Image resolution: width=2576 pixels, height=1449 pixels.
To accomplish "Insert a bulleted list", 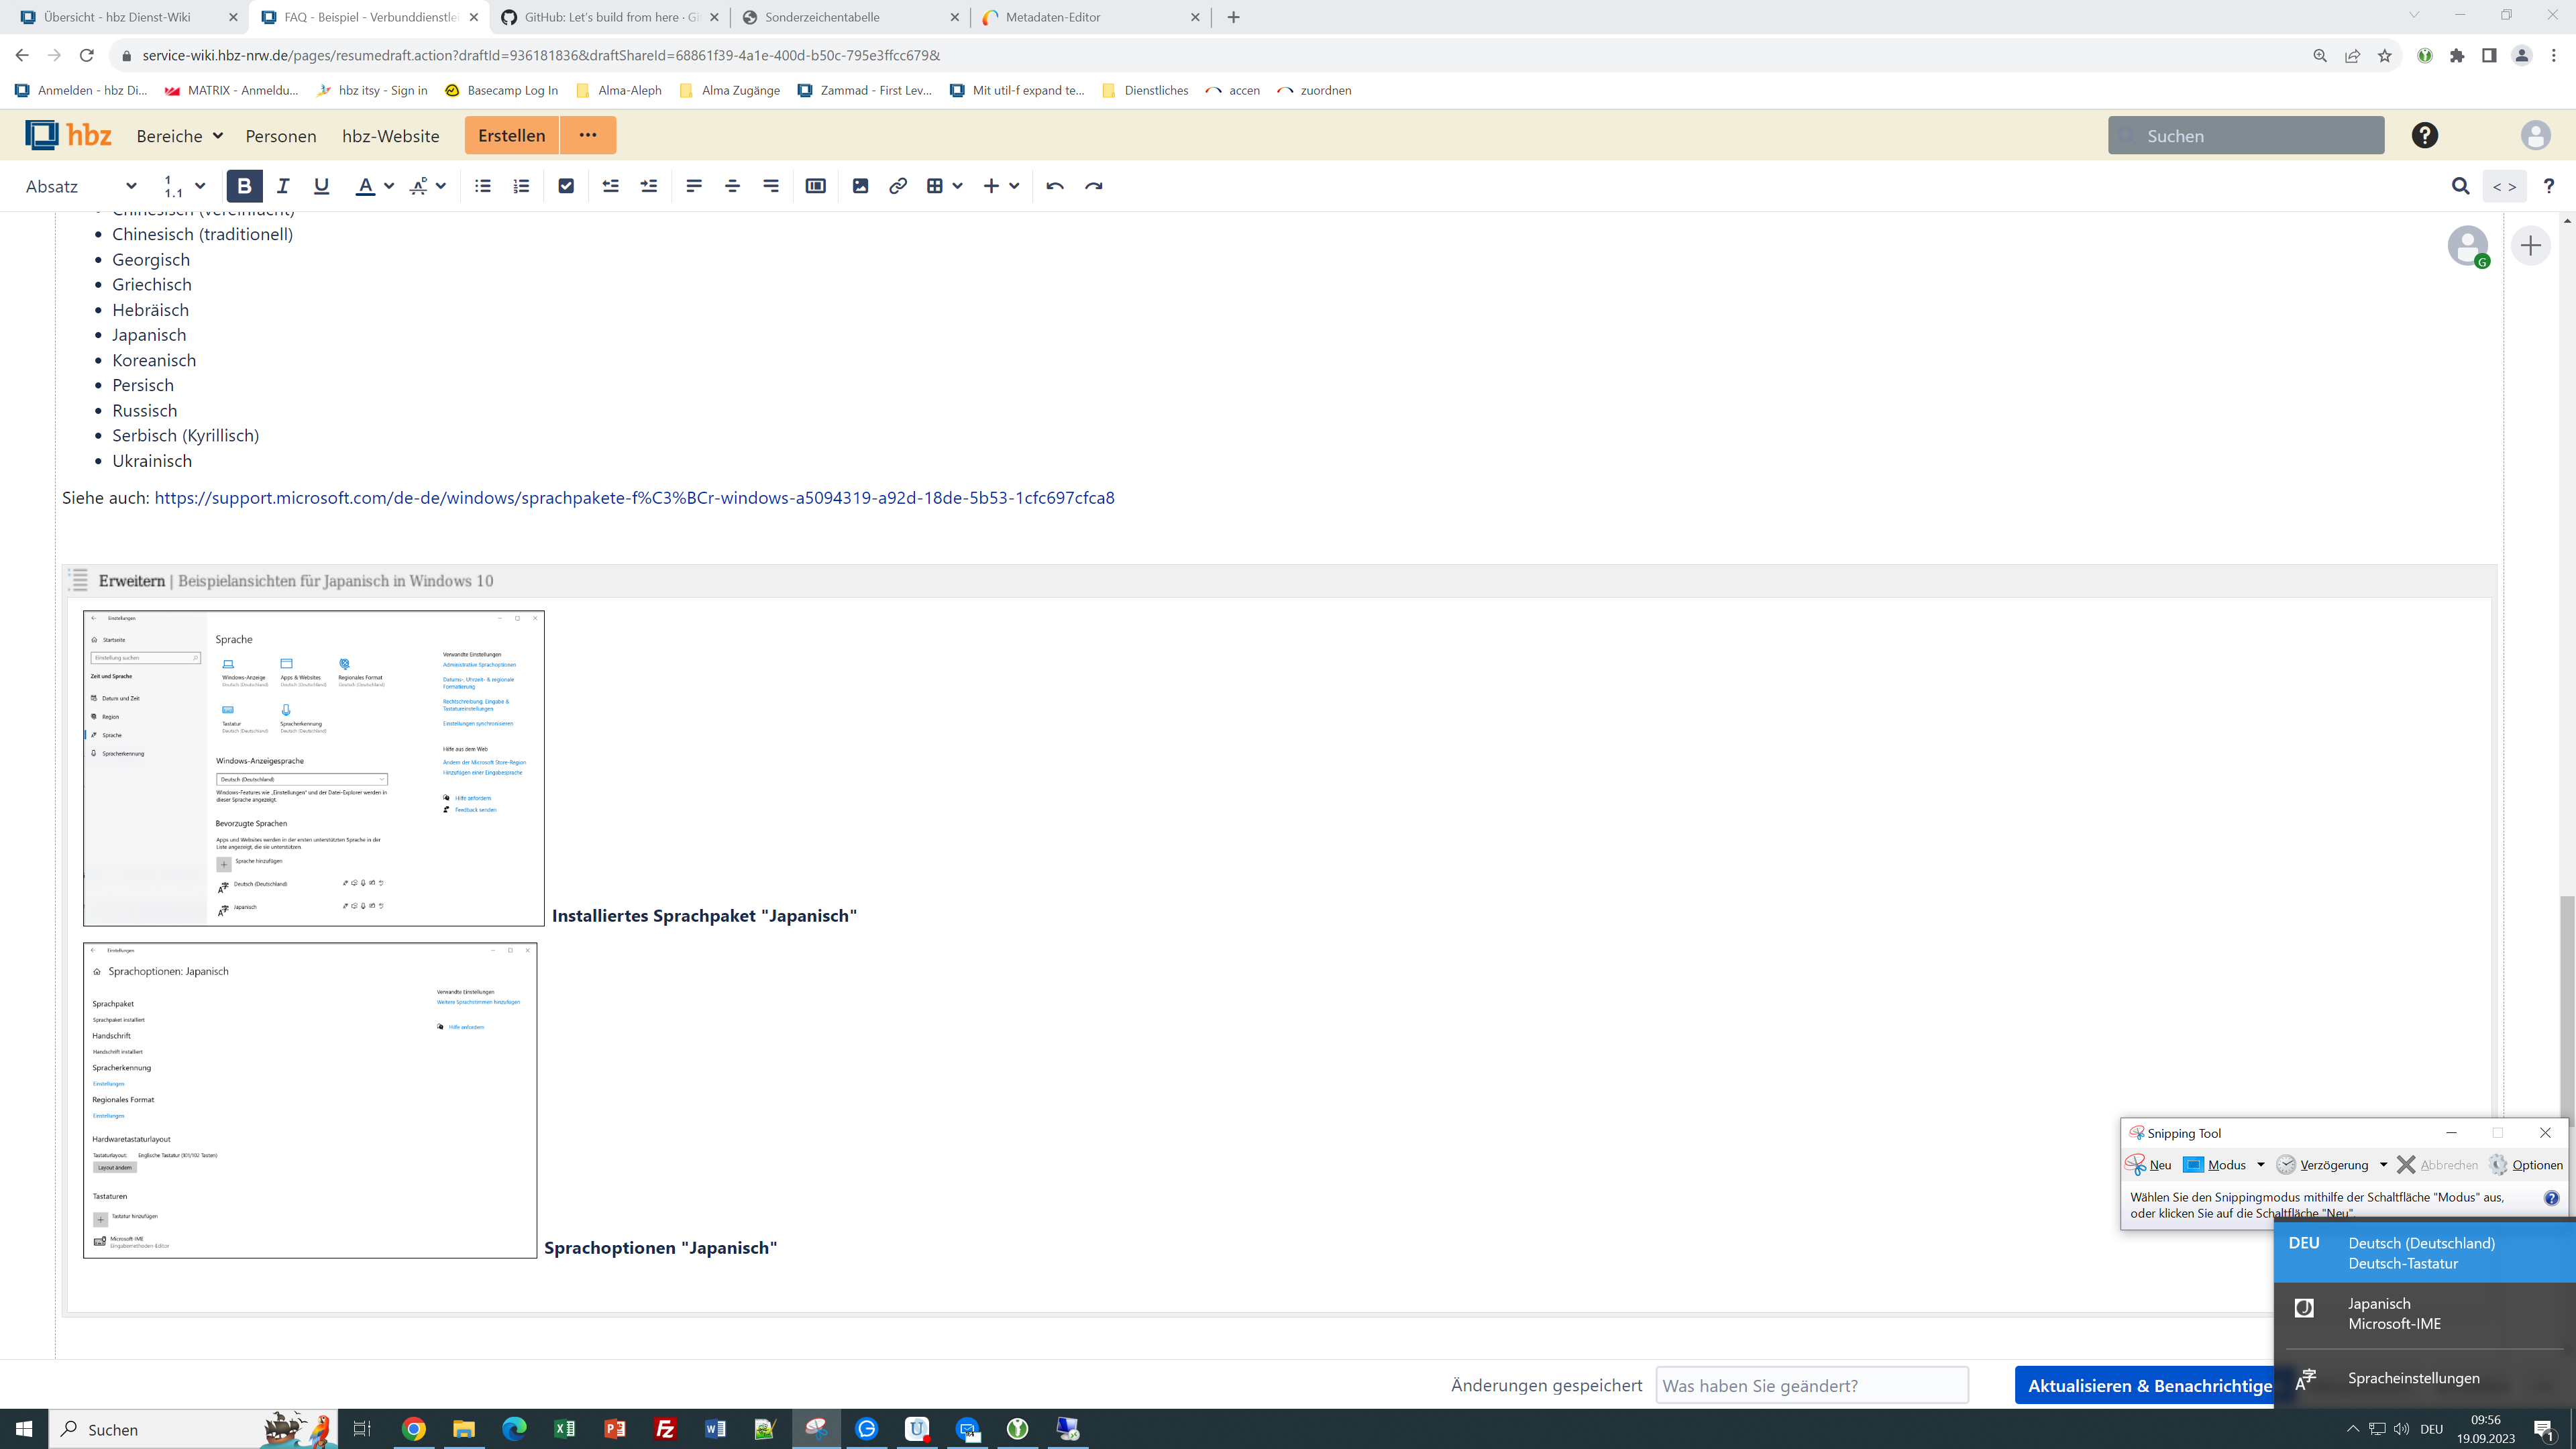I will coord(483,186).
